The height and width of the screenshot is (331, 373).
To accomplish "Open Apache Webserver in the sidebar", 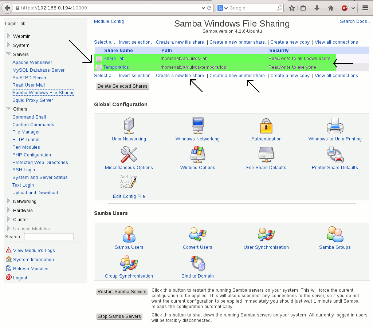I will coord(32,63).
